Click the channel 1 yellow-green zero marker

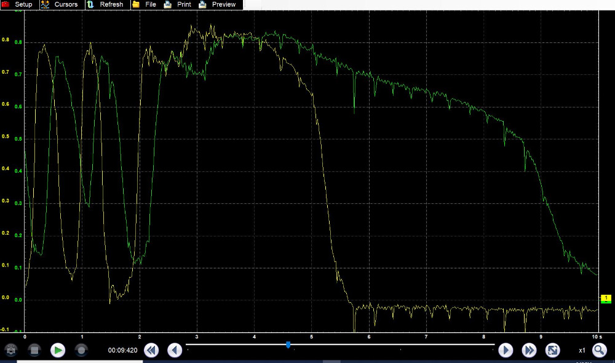pyautogui.click(x=606, y=299)
